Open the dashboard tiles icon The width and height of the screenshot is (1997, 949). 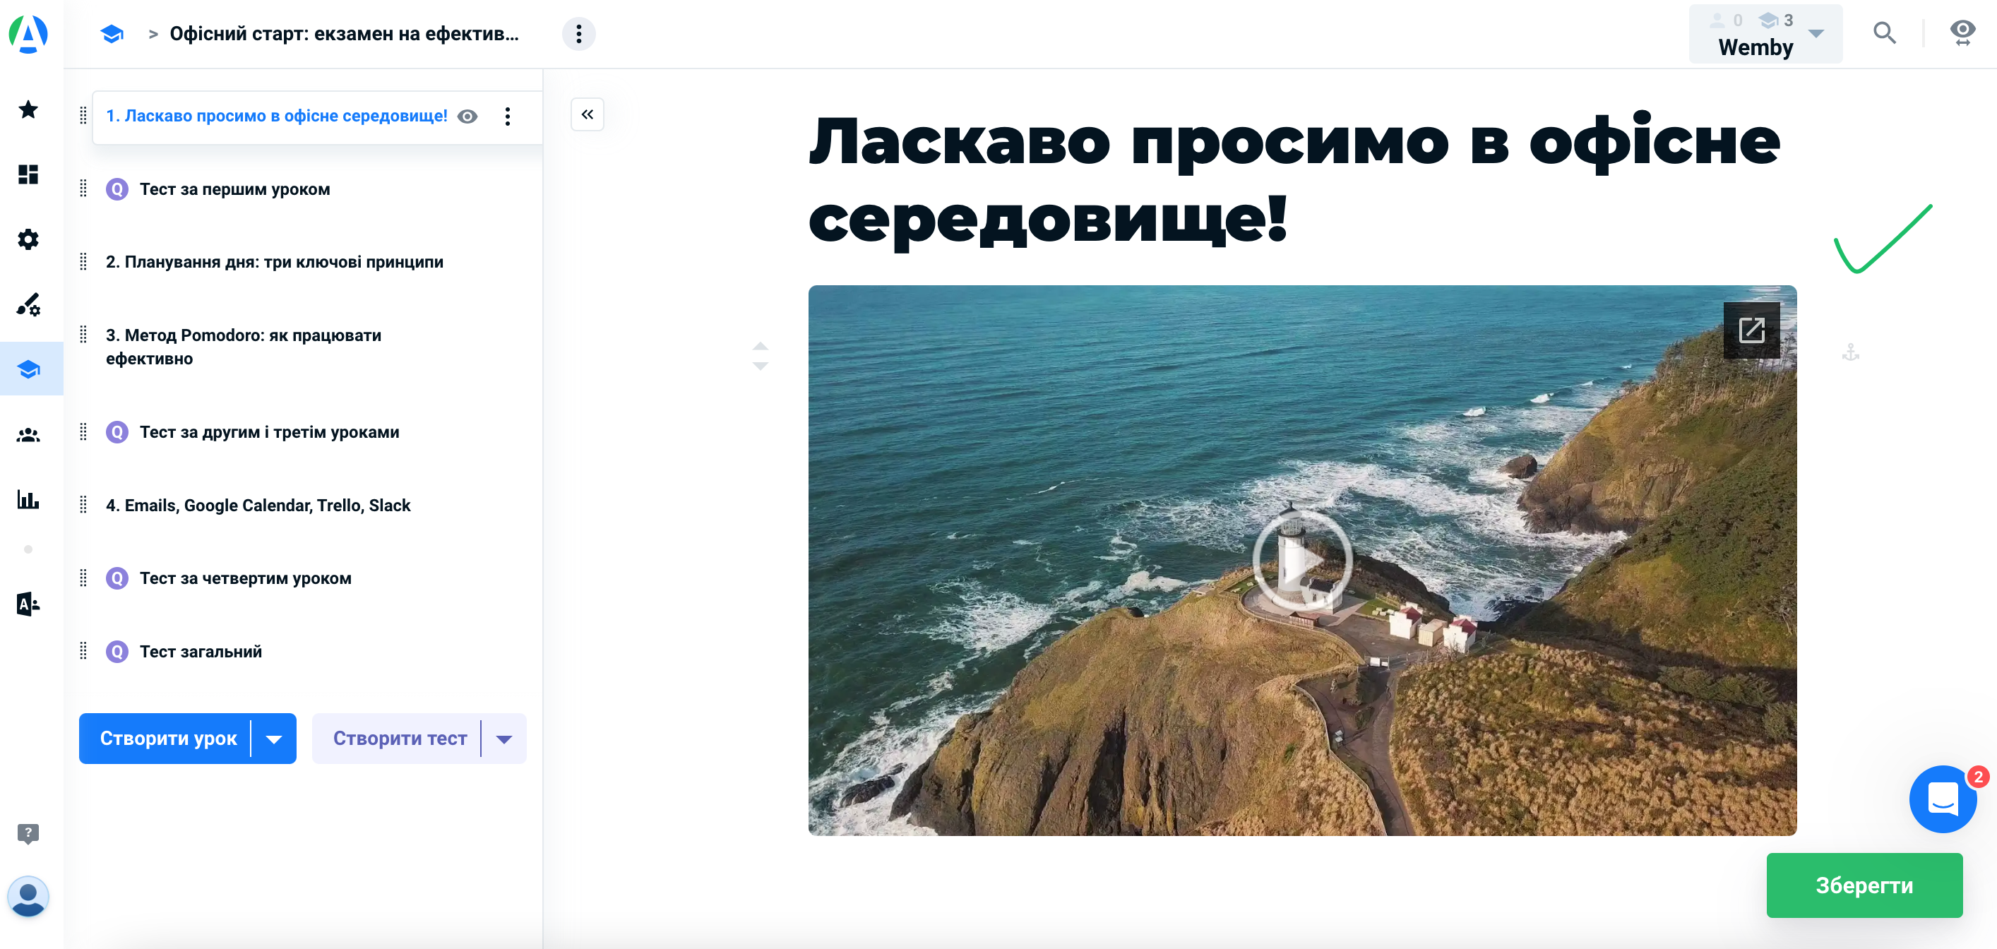click(x=28, y=174)
